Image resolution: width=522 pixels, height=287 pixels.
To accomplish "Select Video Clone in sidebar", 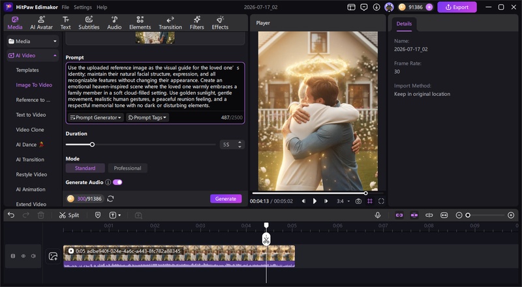I will 30,130.
